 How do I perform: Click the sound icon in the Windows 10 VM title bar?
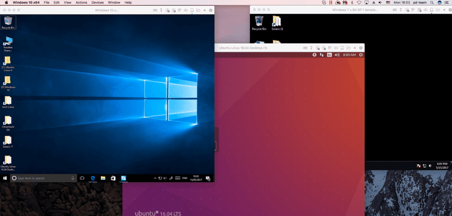tap(186, 10)
